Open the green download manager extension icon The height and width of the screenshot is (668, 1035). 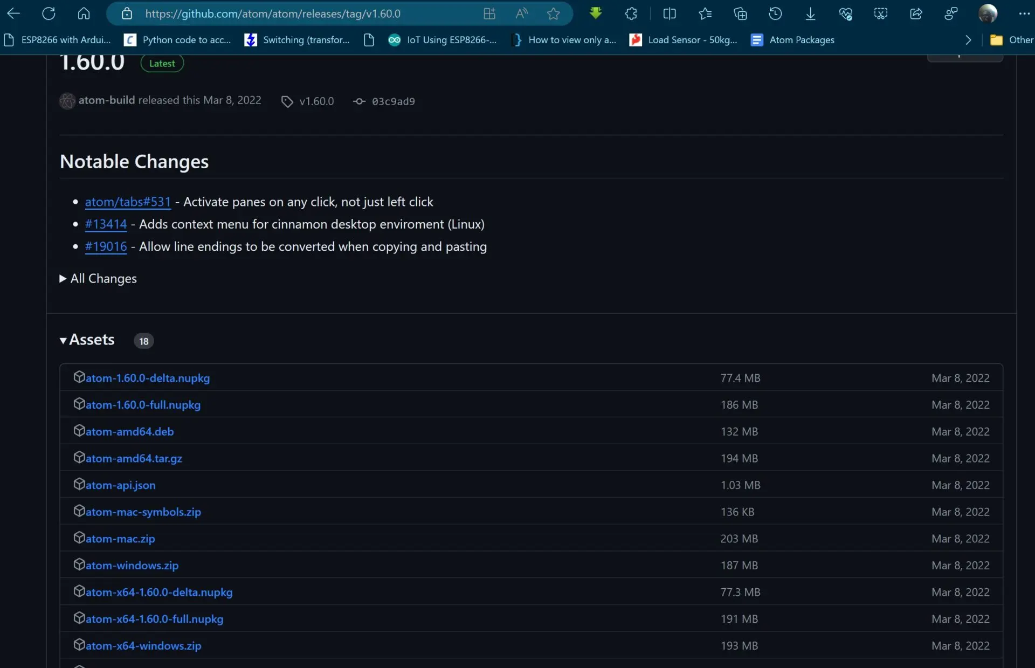pyautogui.click(x=596, y=13)
